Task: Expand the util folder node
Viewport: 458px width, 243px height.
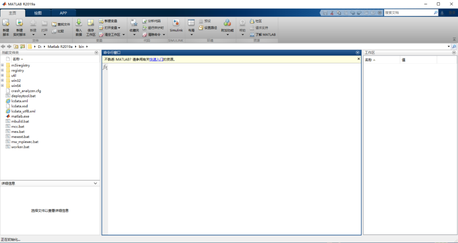Action: pos(3,75)
